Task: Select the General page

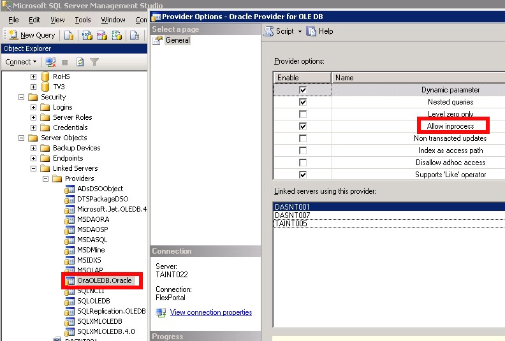Action: (177, 40)
